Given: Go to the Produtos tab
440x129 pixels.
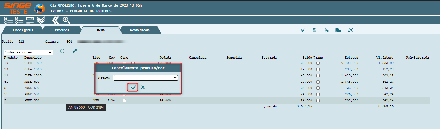Looking at the screenshot, I should point(62,30).
